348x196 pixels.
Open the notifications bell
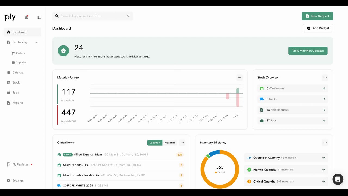coord(26,17)
